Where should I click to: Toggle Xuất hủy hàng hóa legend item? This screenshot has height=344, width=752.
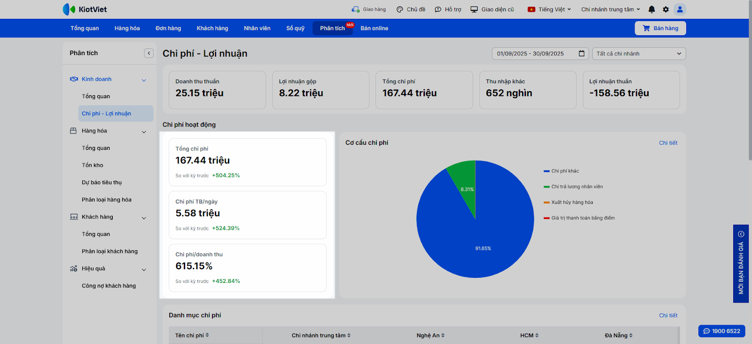tap(572, 203)
